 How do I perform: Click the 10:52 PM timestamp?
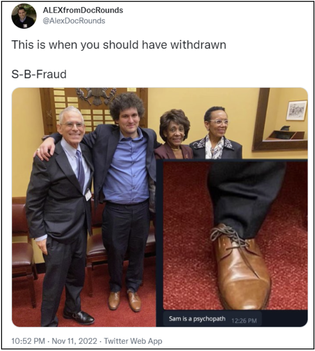(28, 341)
